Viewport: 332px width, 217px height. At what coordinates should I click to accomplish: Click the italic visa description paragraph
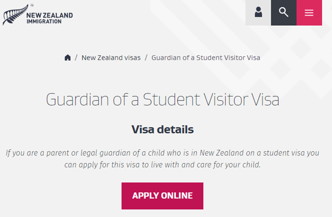pos(162,159)
